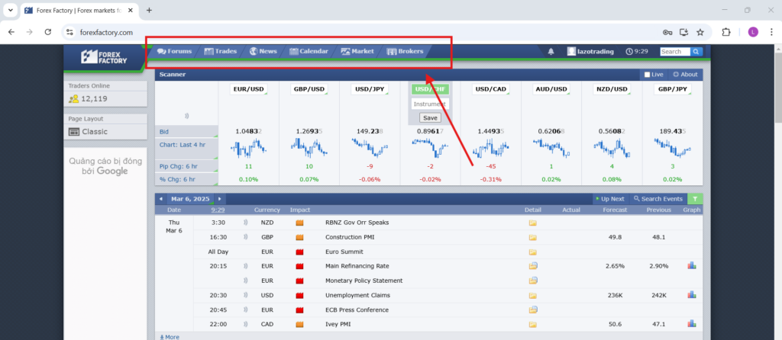Select the GBP/USD instrument box
This screenshot has width=782, height=340.
(309, 89)
